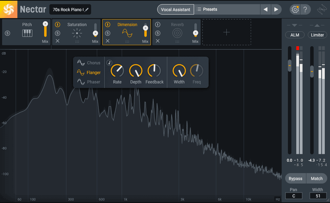
Task: Click the output peak -7.2 readout
Action: coord(321,160)
